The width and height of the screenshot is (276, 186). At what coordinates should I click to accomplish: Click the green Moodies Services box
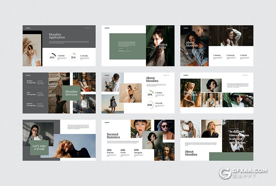tap(71, 93)
